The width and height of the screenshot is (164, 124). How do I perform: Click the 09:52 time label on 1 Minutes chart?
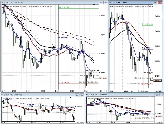point(19,122)
